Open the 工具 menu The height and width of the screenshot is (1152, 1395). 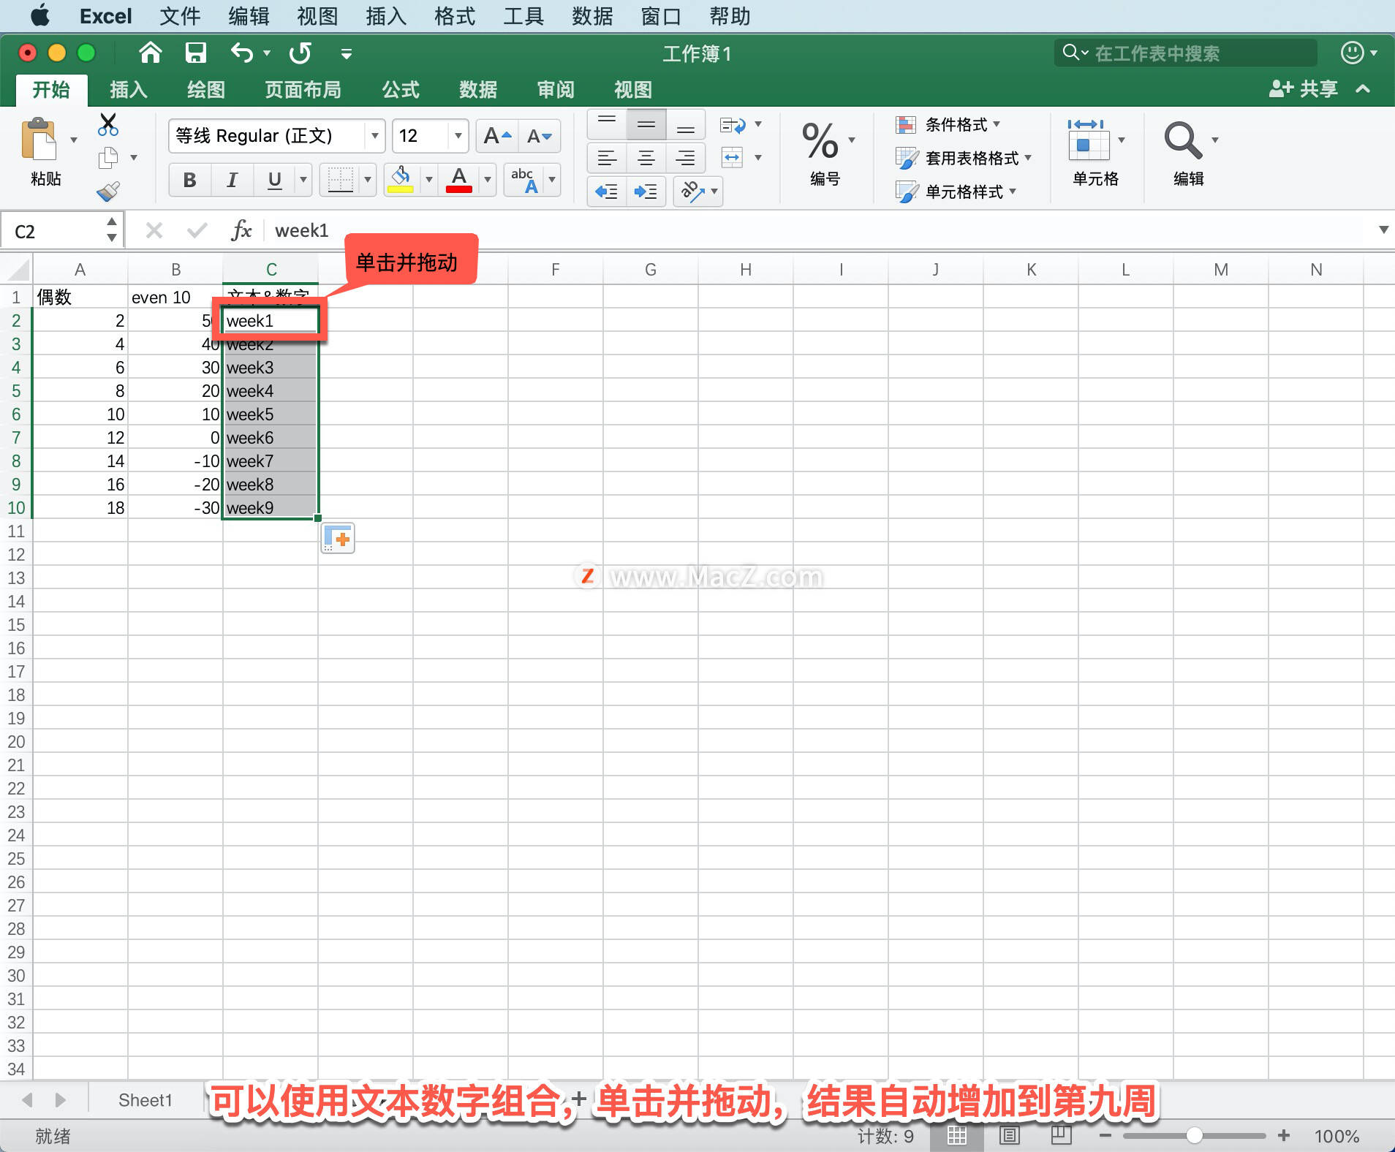(x=523, y=15)
